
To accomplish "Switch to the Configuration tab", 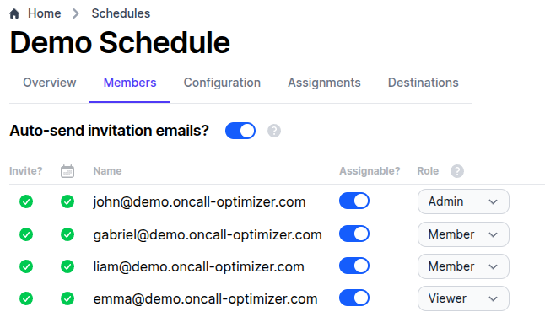I will pyautogui.click(x=222, y=83).
